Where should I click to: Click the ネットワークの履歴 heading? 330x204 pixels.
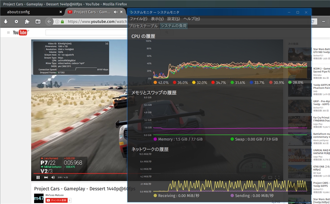pos(150,149)
